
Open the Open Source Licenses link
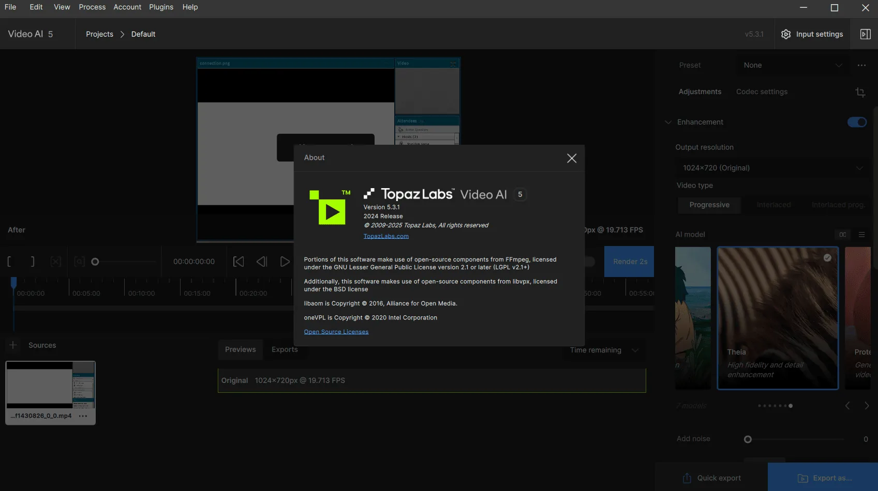point(336,332)
